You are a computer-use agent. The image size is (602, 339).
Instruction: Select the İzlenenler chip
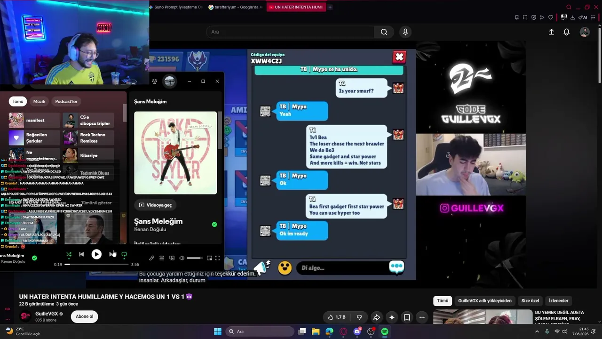point(559,301)
